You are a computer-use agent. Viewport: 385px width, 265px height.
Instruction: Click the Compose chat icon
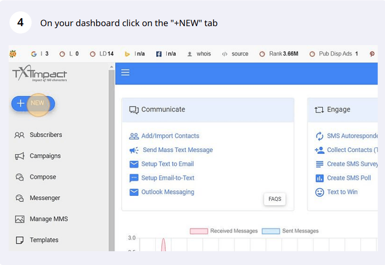[19, 177]
